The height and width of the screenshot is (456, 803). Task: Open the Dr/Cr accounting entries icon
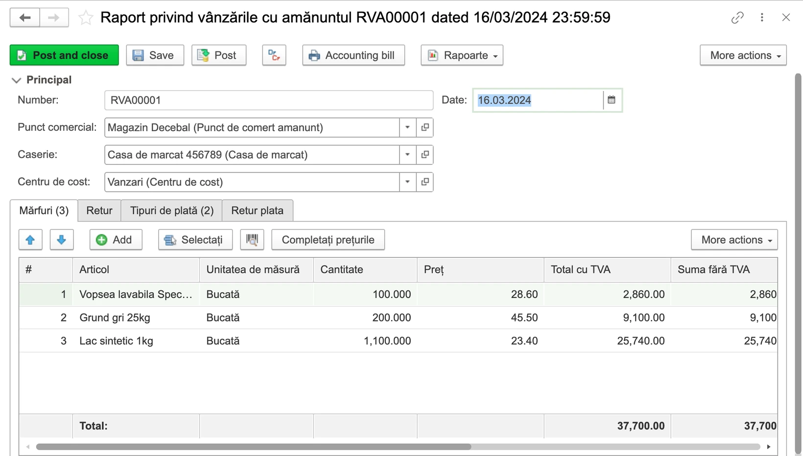pyautogui.click(x=274, y=55)
